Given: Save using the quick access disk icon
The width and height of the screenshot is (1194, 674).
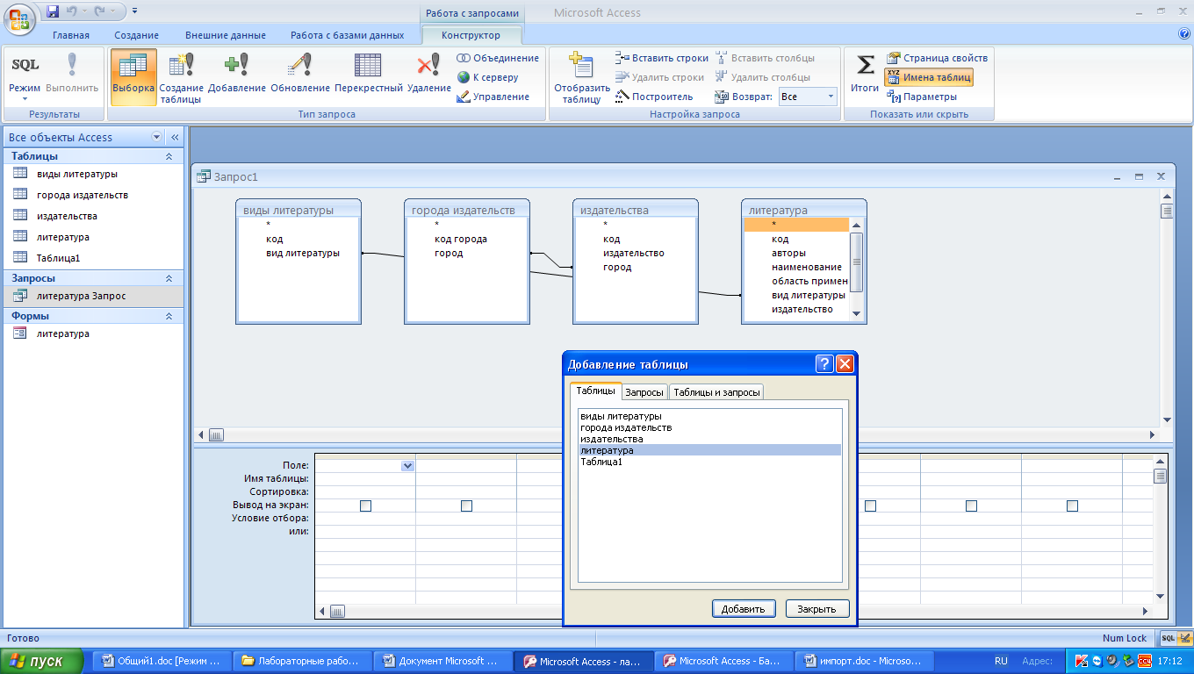Looking at the screenshot, I should click(53, 11).
